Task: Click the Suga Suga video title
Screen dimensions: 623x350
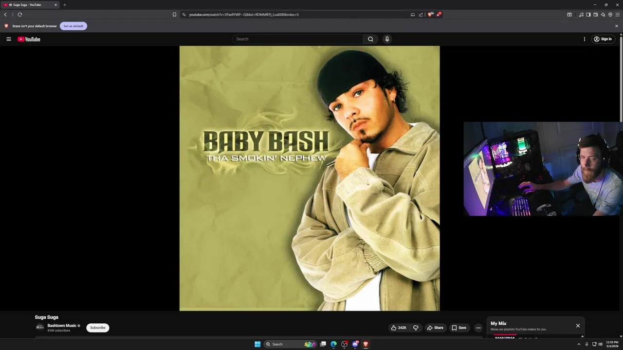Action: (47, 317)
